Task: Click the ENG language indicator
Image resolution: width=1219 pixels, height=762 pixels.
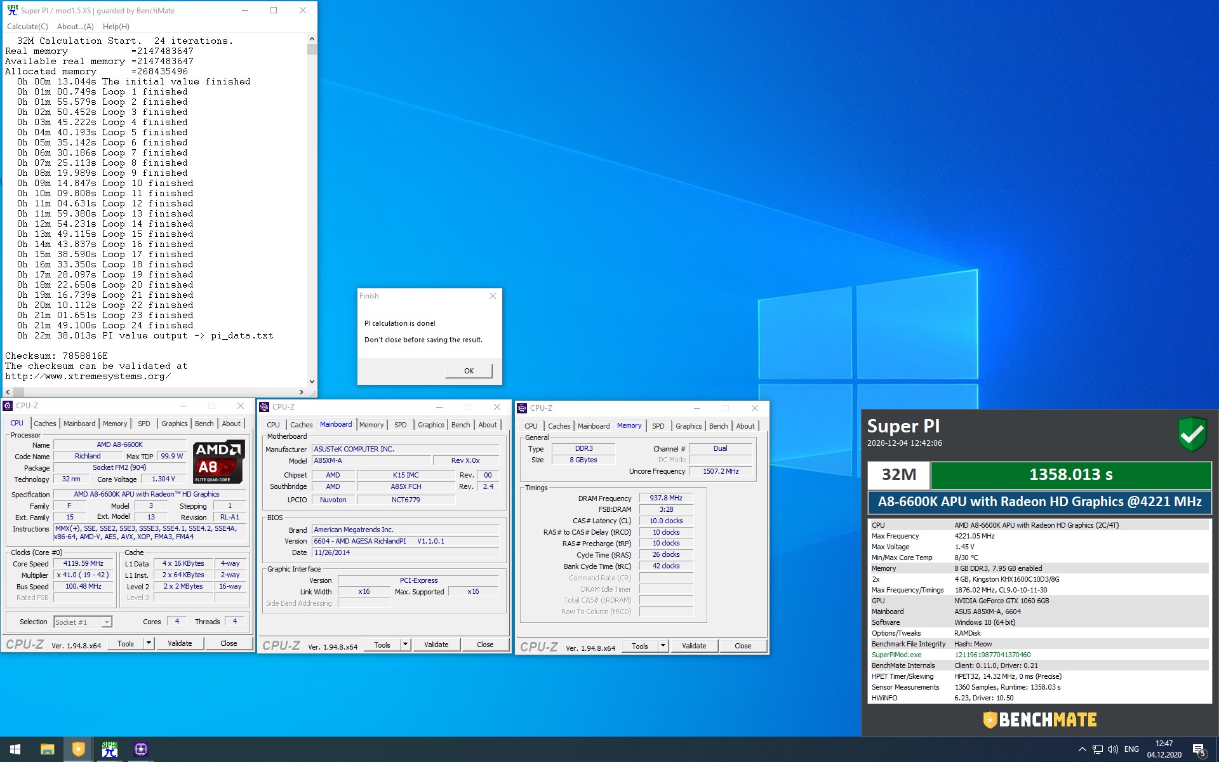Action: (1131, 749)
